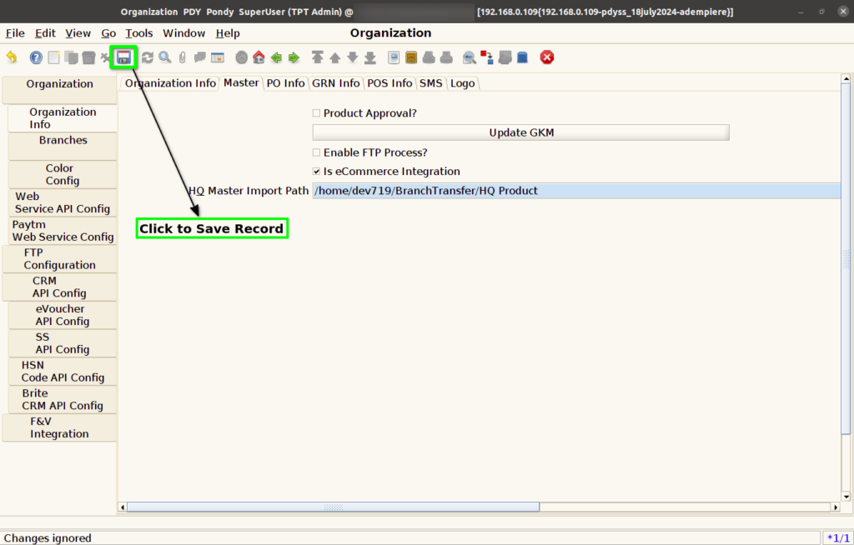Go to Home menu icon
Image resolution: width=854 pixels, height=545 pixels.
pos(259,57)
